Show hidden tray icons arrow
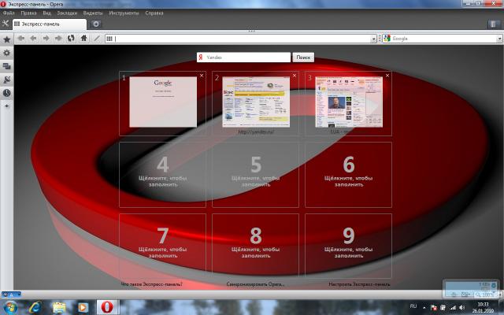The image size is (504, 315). (x=424, y=308)
